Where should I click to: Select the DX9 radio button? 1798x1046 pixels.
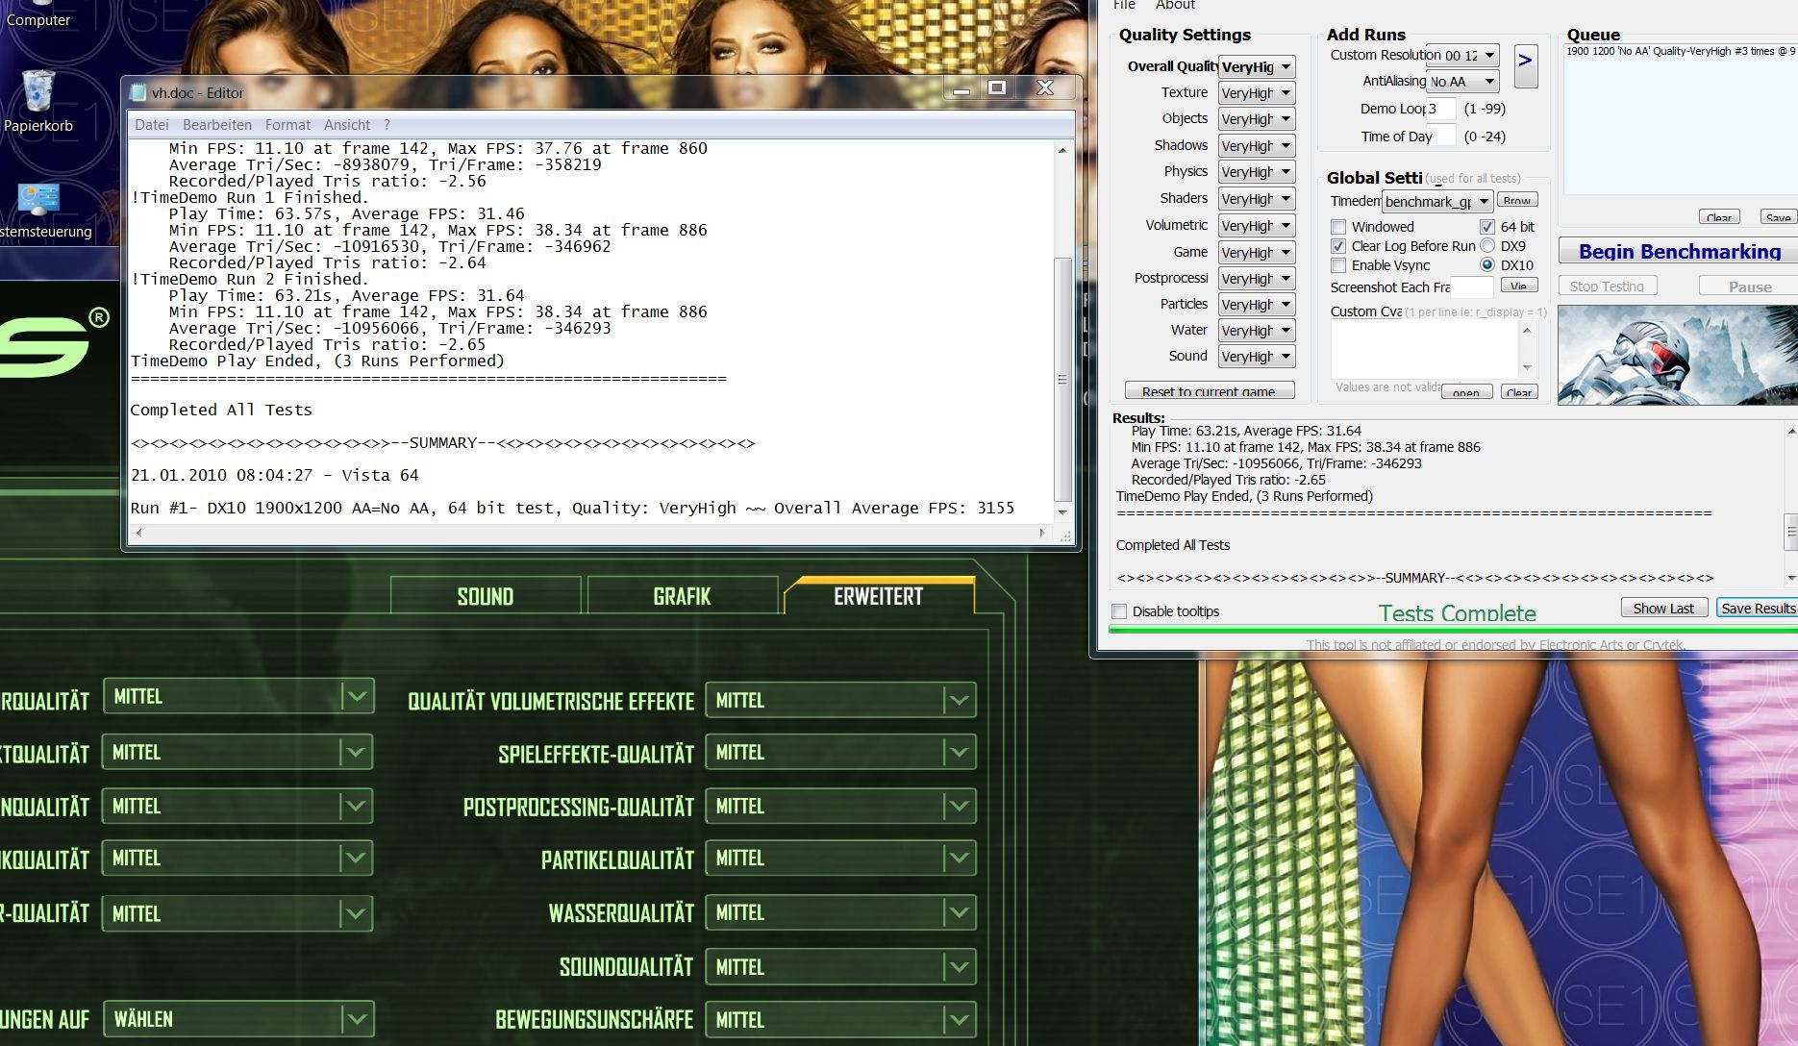pos(1487,246)
